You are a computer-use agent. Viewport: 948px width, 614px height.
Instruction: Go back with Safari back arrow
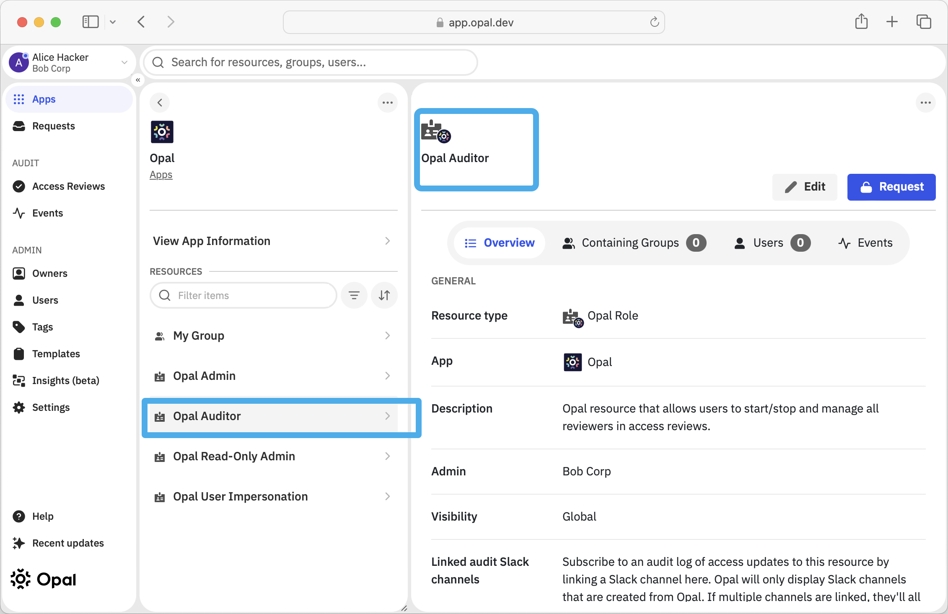point(141,22)
